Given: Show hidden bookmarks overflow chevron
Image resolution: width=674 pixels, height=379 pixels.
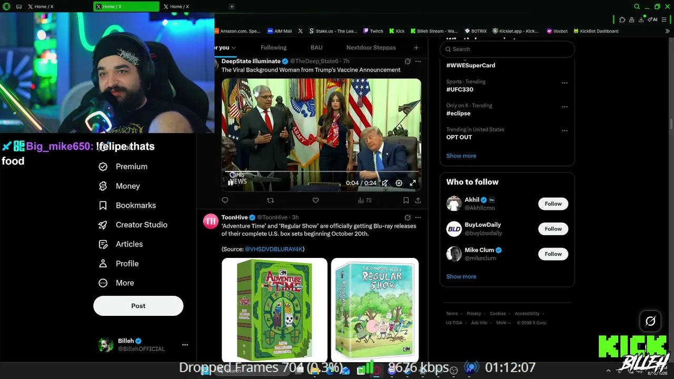Looking at the screenshot, I should tap(668, 31).
